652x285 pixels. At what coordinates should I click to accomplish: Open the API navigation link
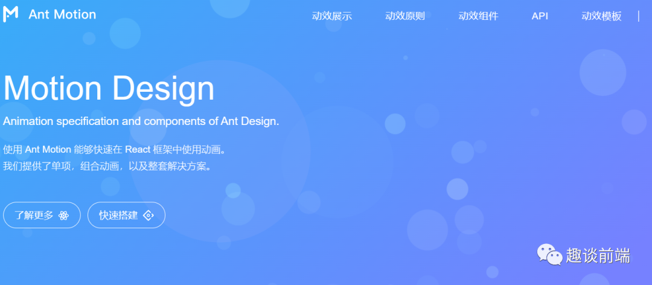[540, 16]
